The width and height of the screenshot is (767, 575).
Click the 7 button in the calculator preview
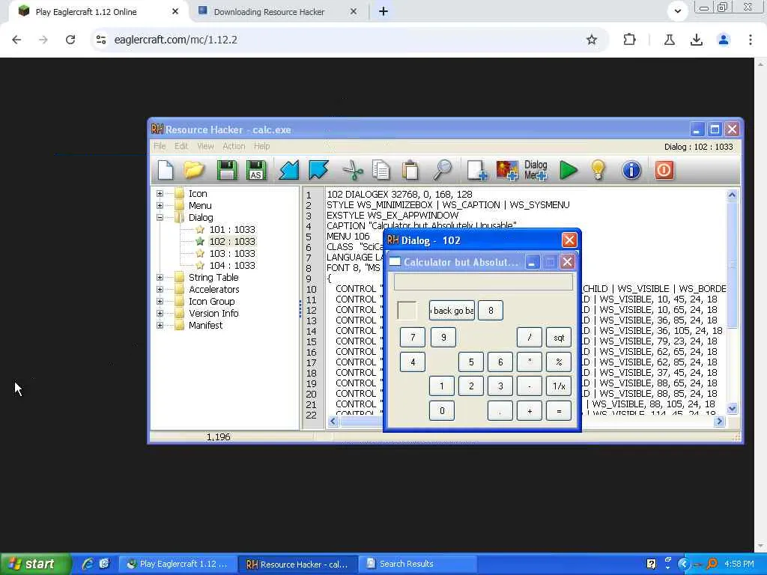[413, 338]
